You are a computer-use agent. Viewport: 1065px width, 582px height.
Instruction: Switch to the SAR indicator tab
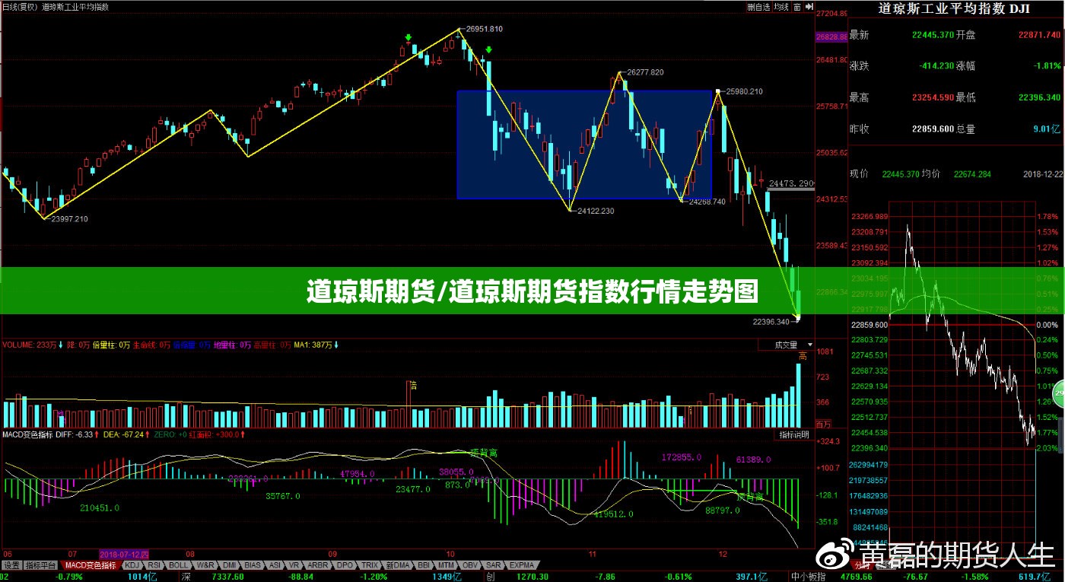pos(493,565)
